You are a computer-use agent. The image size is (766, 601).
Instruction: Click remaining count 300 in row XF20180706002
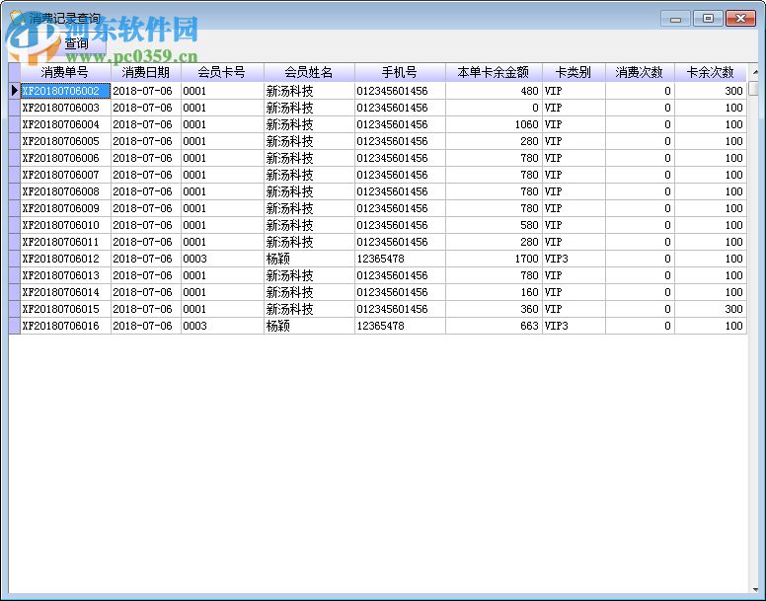[711, 91]
